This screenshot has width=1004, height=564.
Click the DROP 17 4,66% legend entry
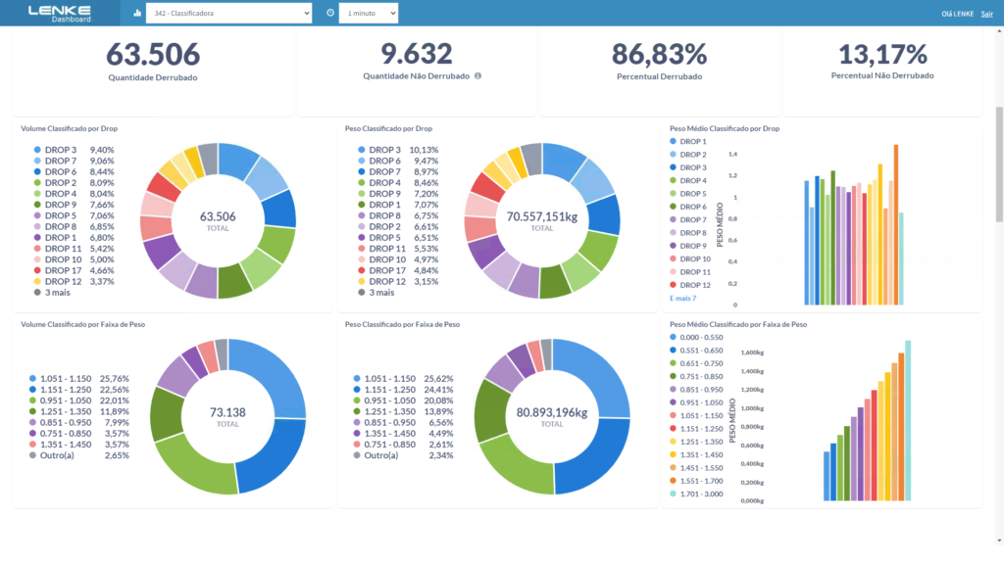tap(75, 270)
